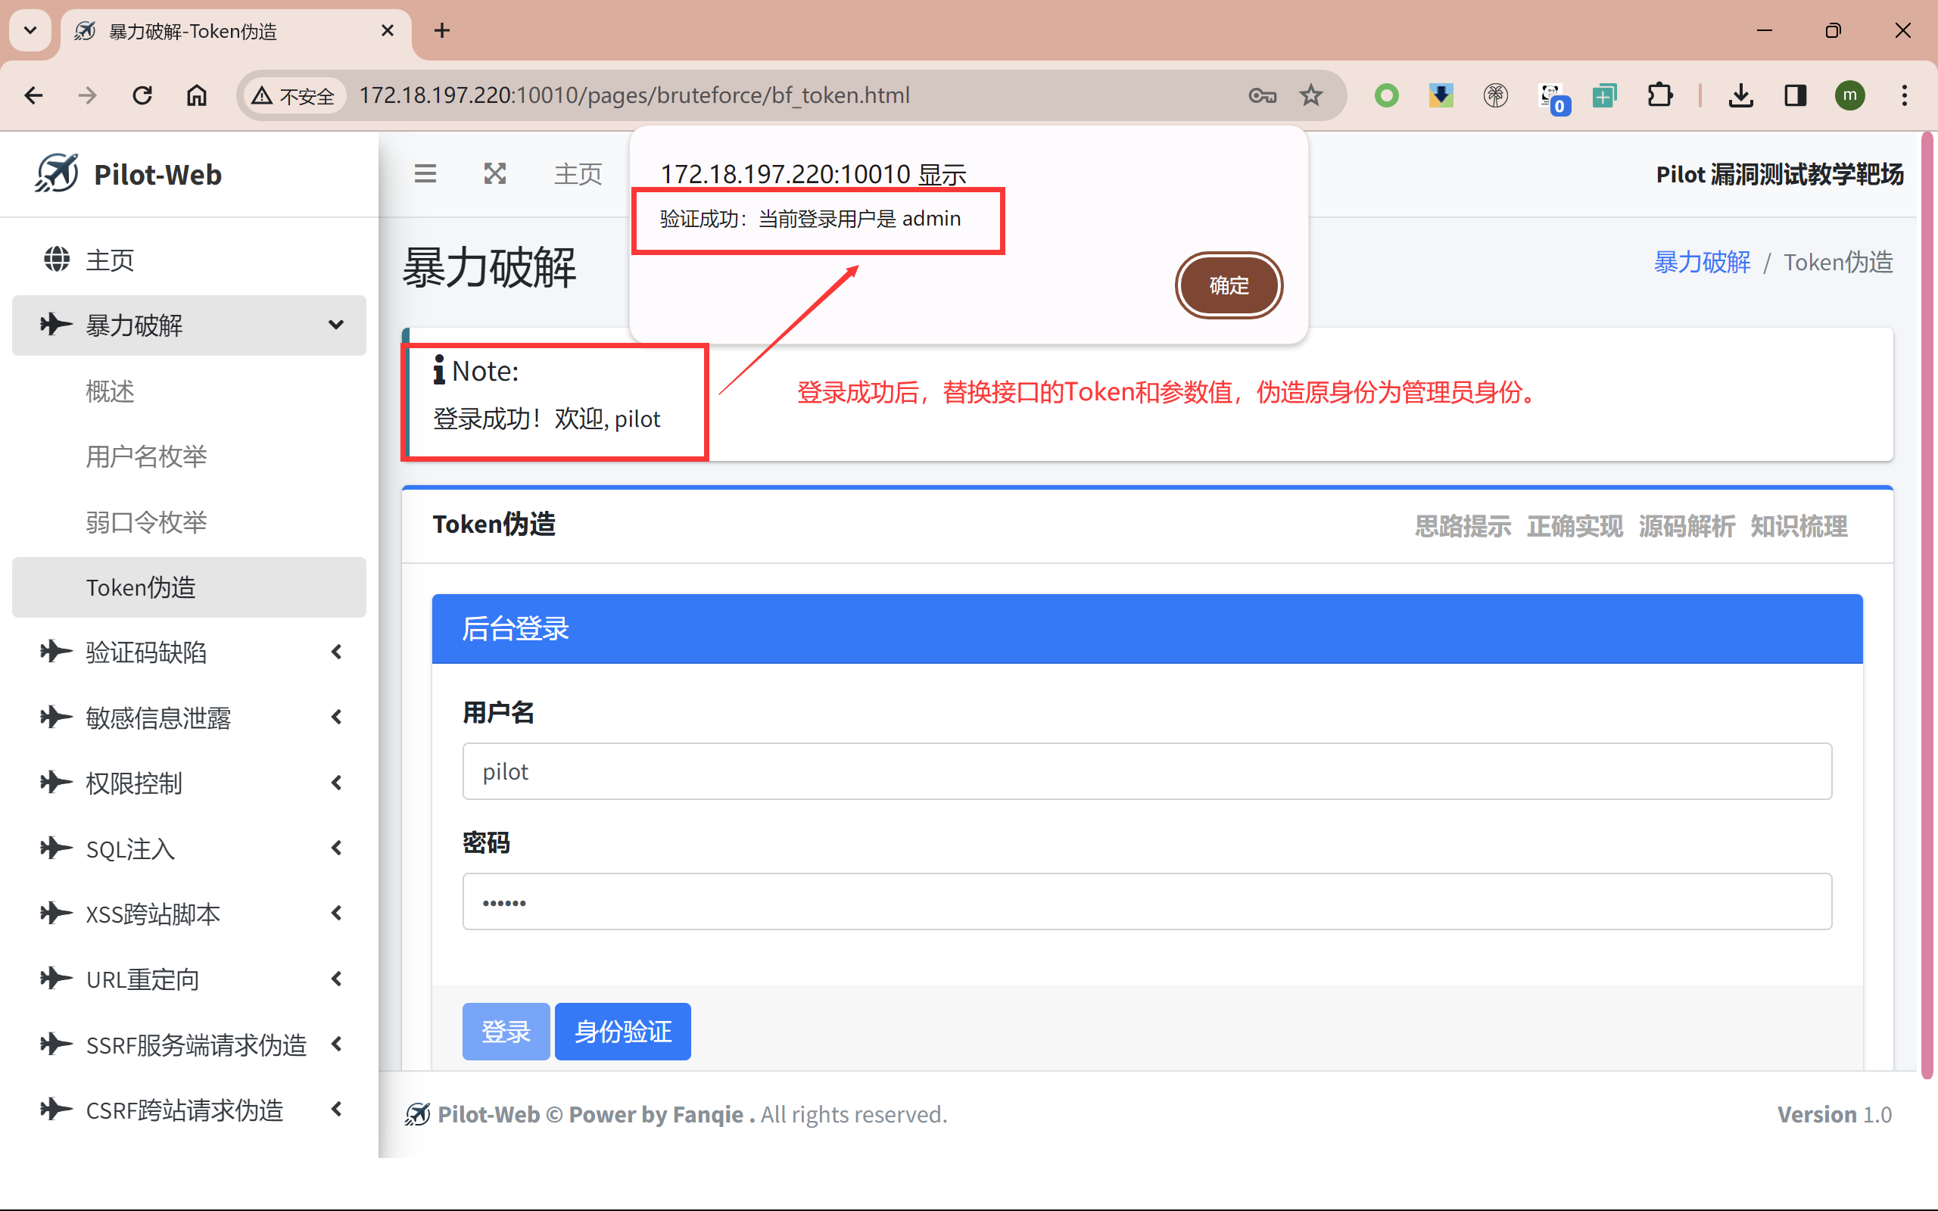Collapse the 暴力破解 sidebar menu
The image size is (1938, 1211).
coord(189,325)
